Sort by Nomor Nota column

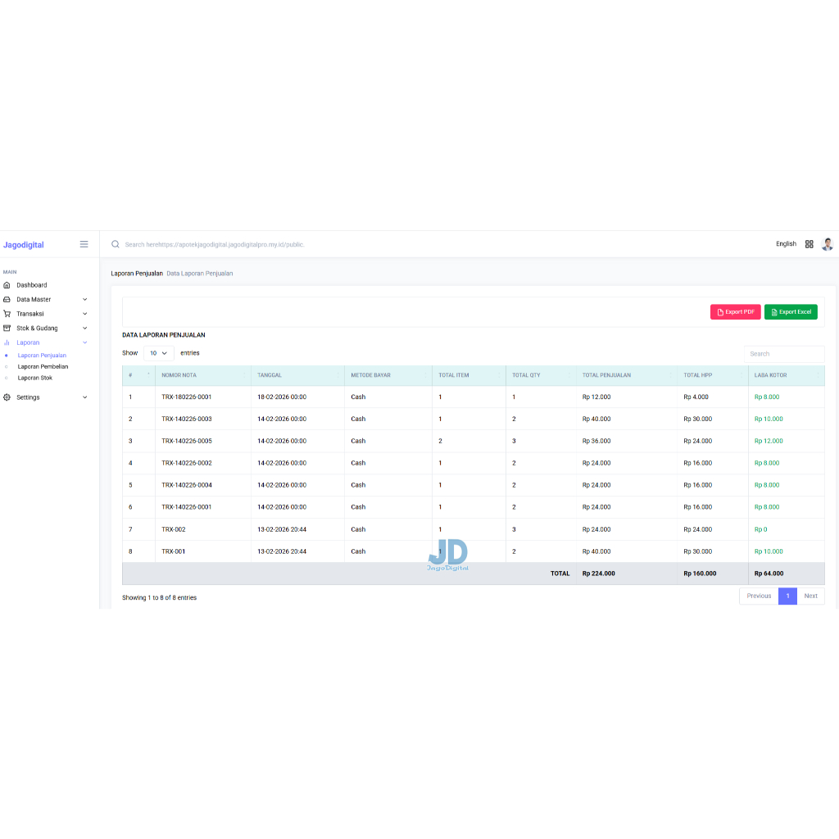203,375
